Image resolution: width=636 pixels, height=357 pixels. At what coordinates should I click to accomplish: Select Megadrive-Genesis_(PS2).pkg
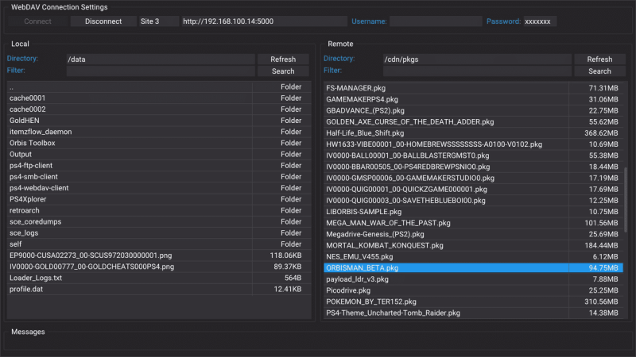473,234
